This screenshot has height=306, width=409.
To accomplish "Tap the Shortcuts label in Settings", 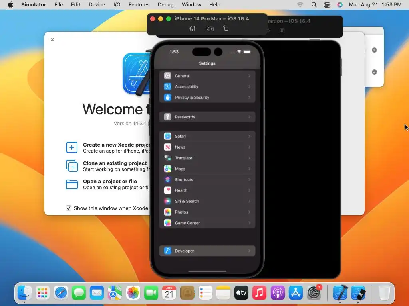I will click(x=184, y=180).
